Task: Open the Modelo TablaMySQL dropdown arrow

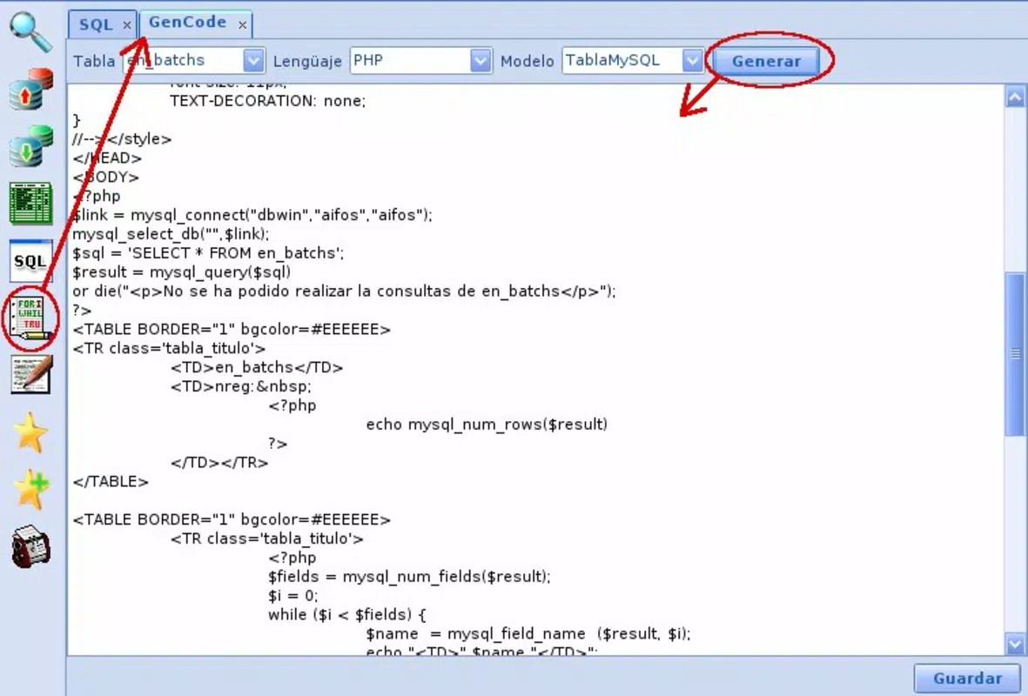Action: click(x=692, y=60)
